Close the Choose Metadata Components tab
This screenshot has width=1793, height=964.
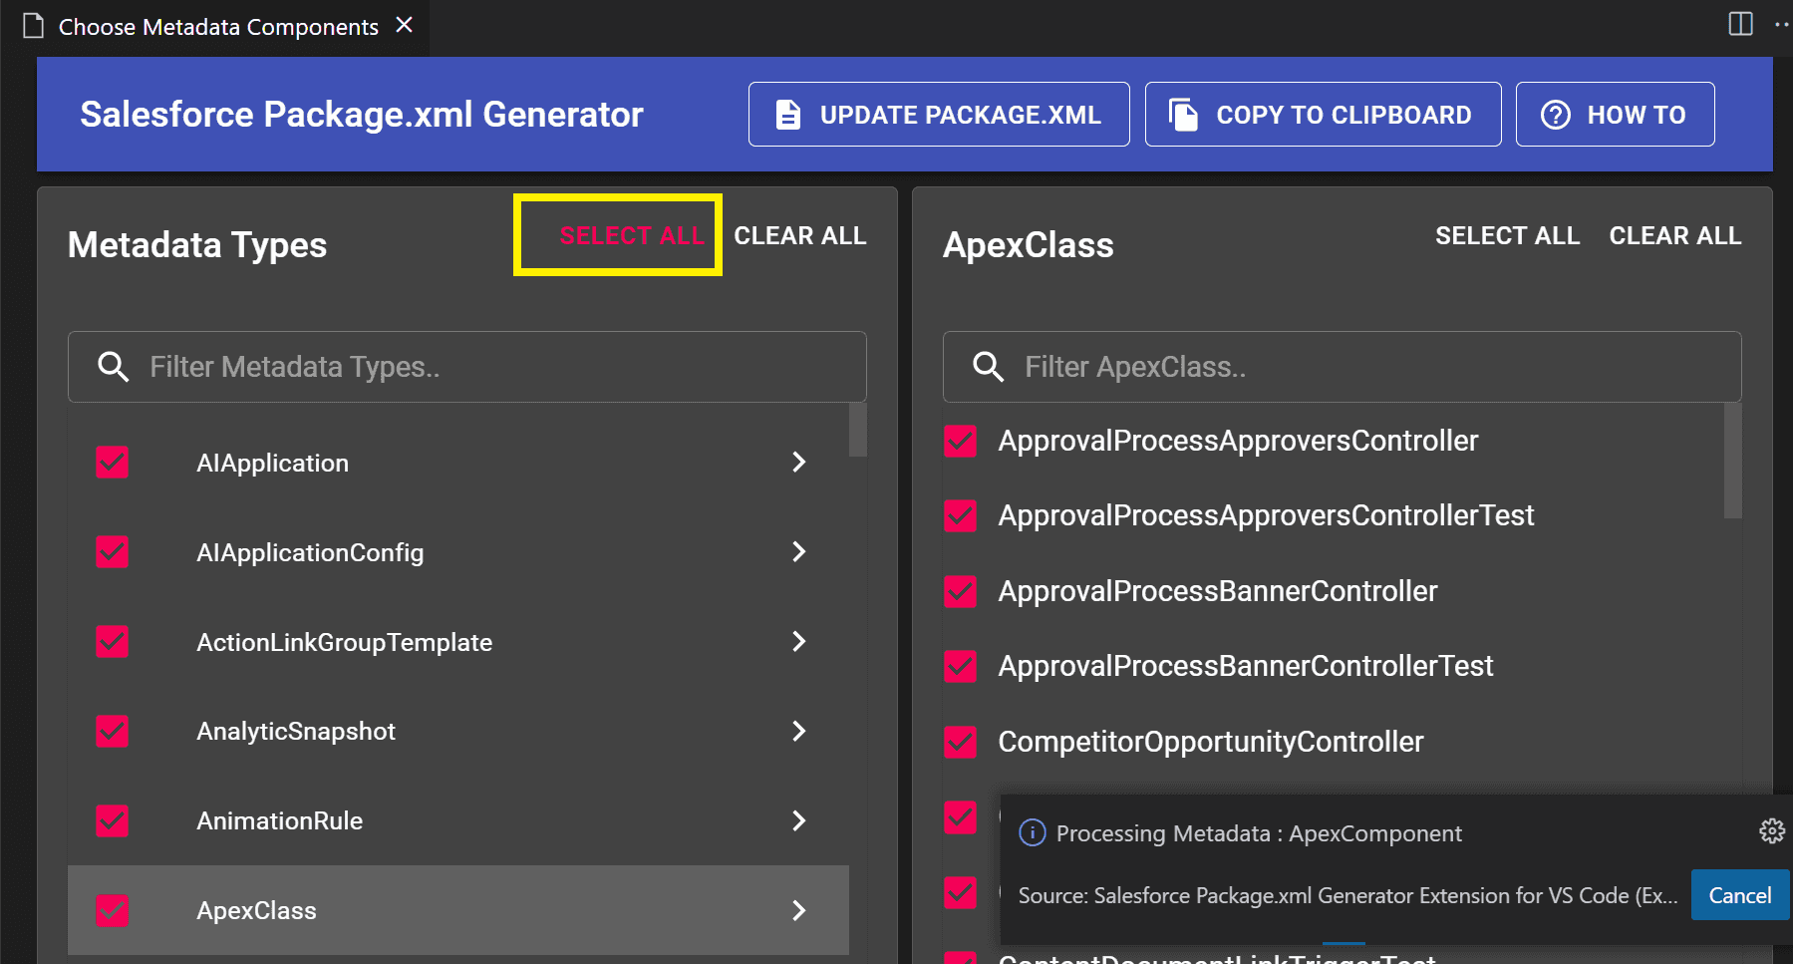point(404,25)
